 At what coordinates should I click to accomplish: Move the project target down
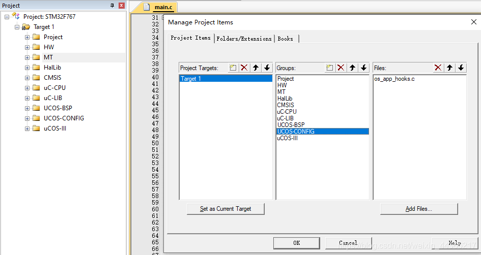[267, 68]
